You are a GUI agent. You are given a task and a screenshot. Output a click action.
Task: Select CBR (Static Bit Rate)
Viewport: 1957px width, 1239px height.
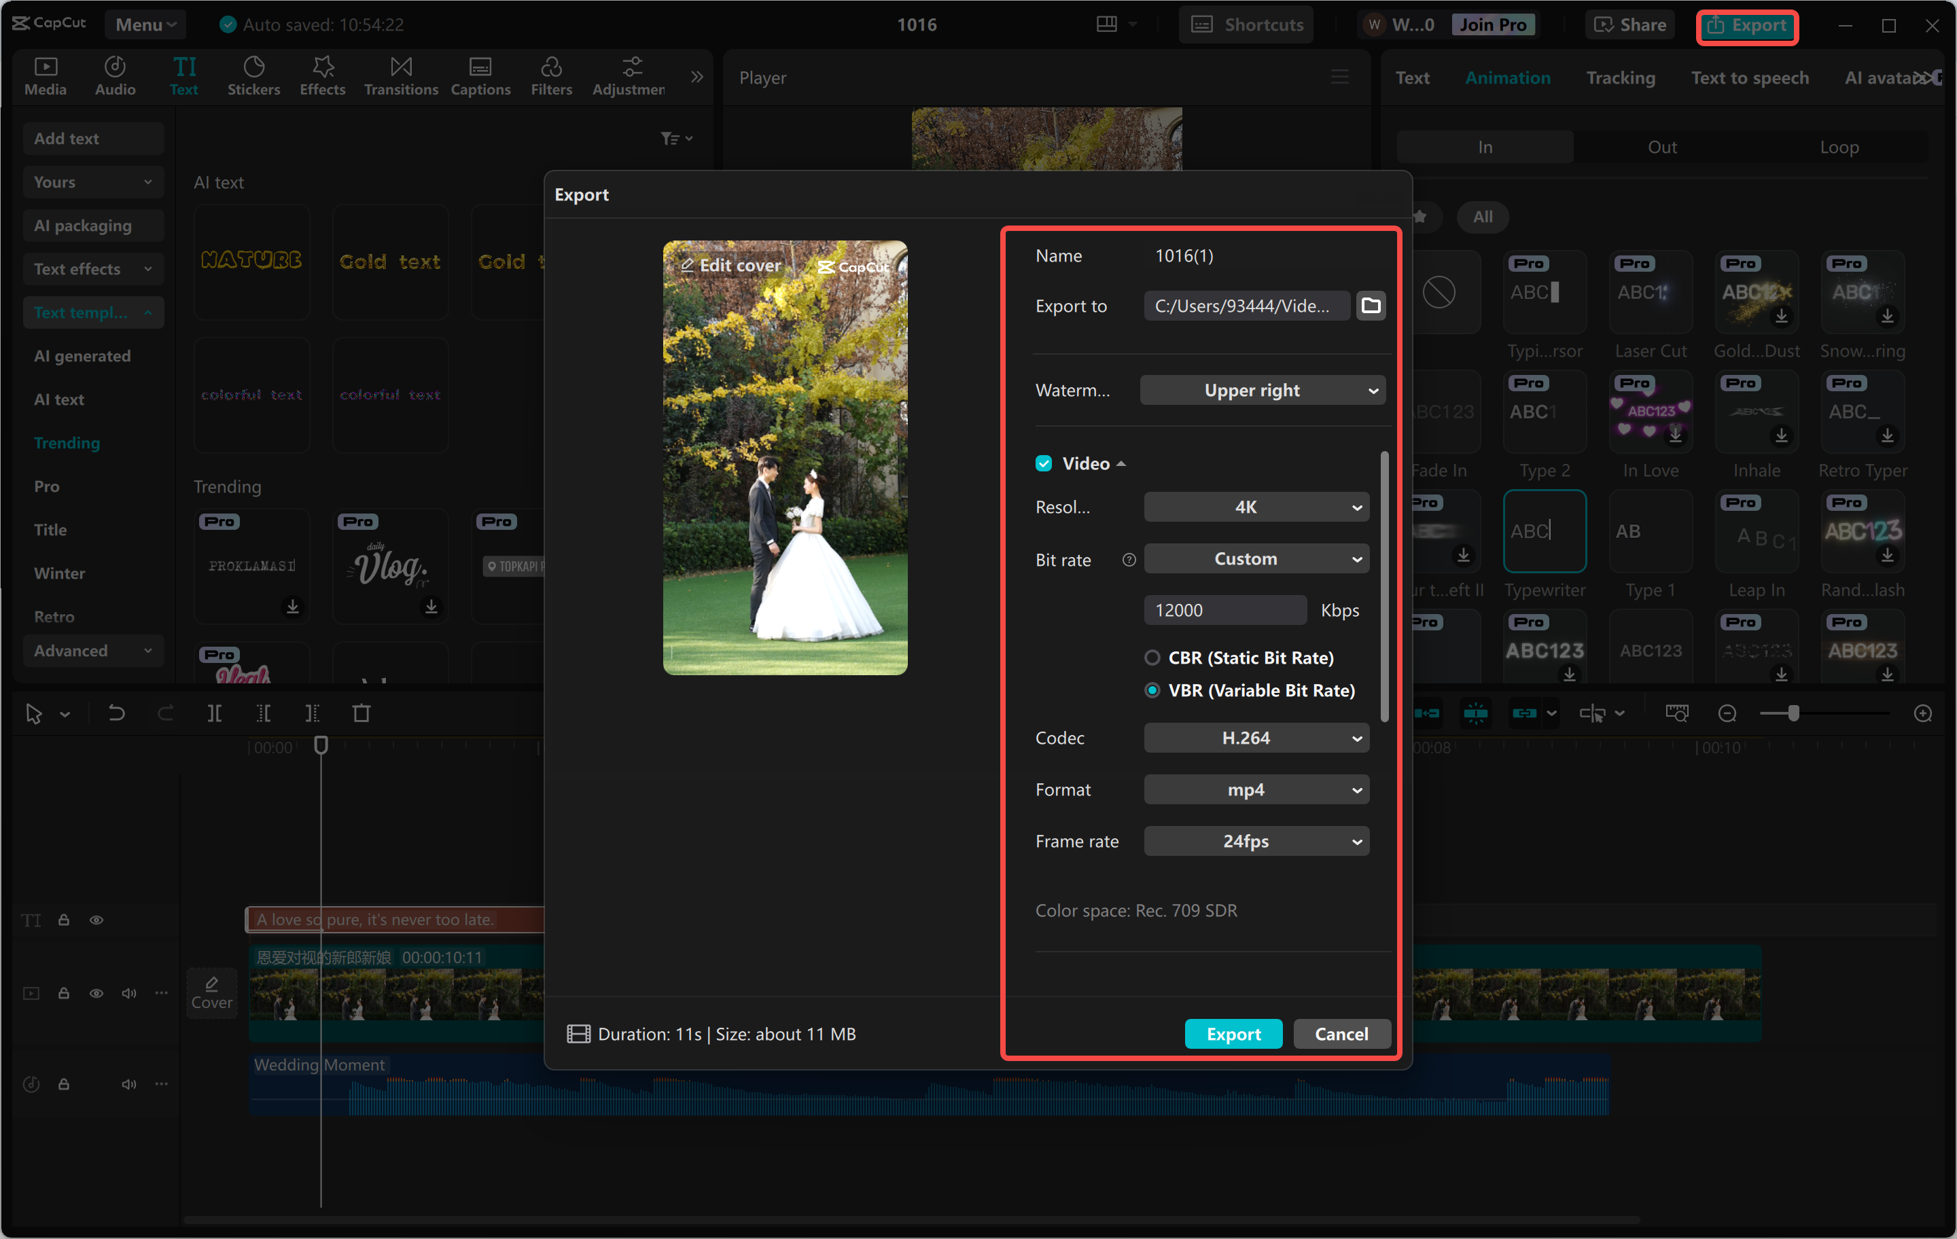1152,658
